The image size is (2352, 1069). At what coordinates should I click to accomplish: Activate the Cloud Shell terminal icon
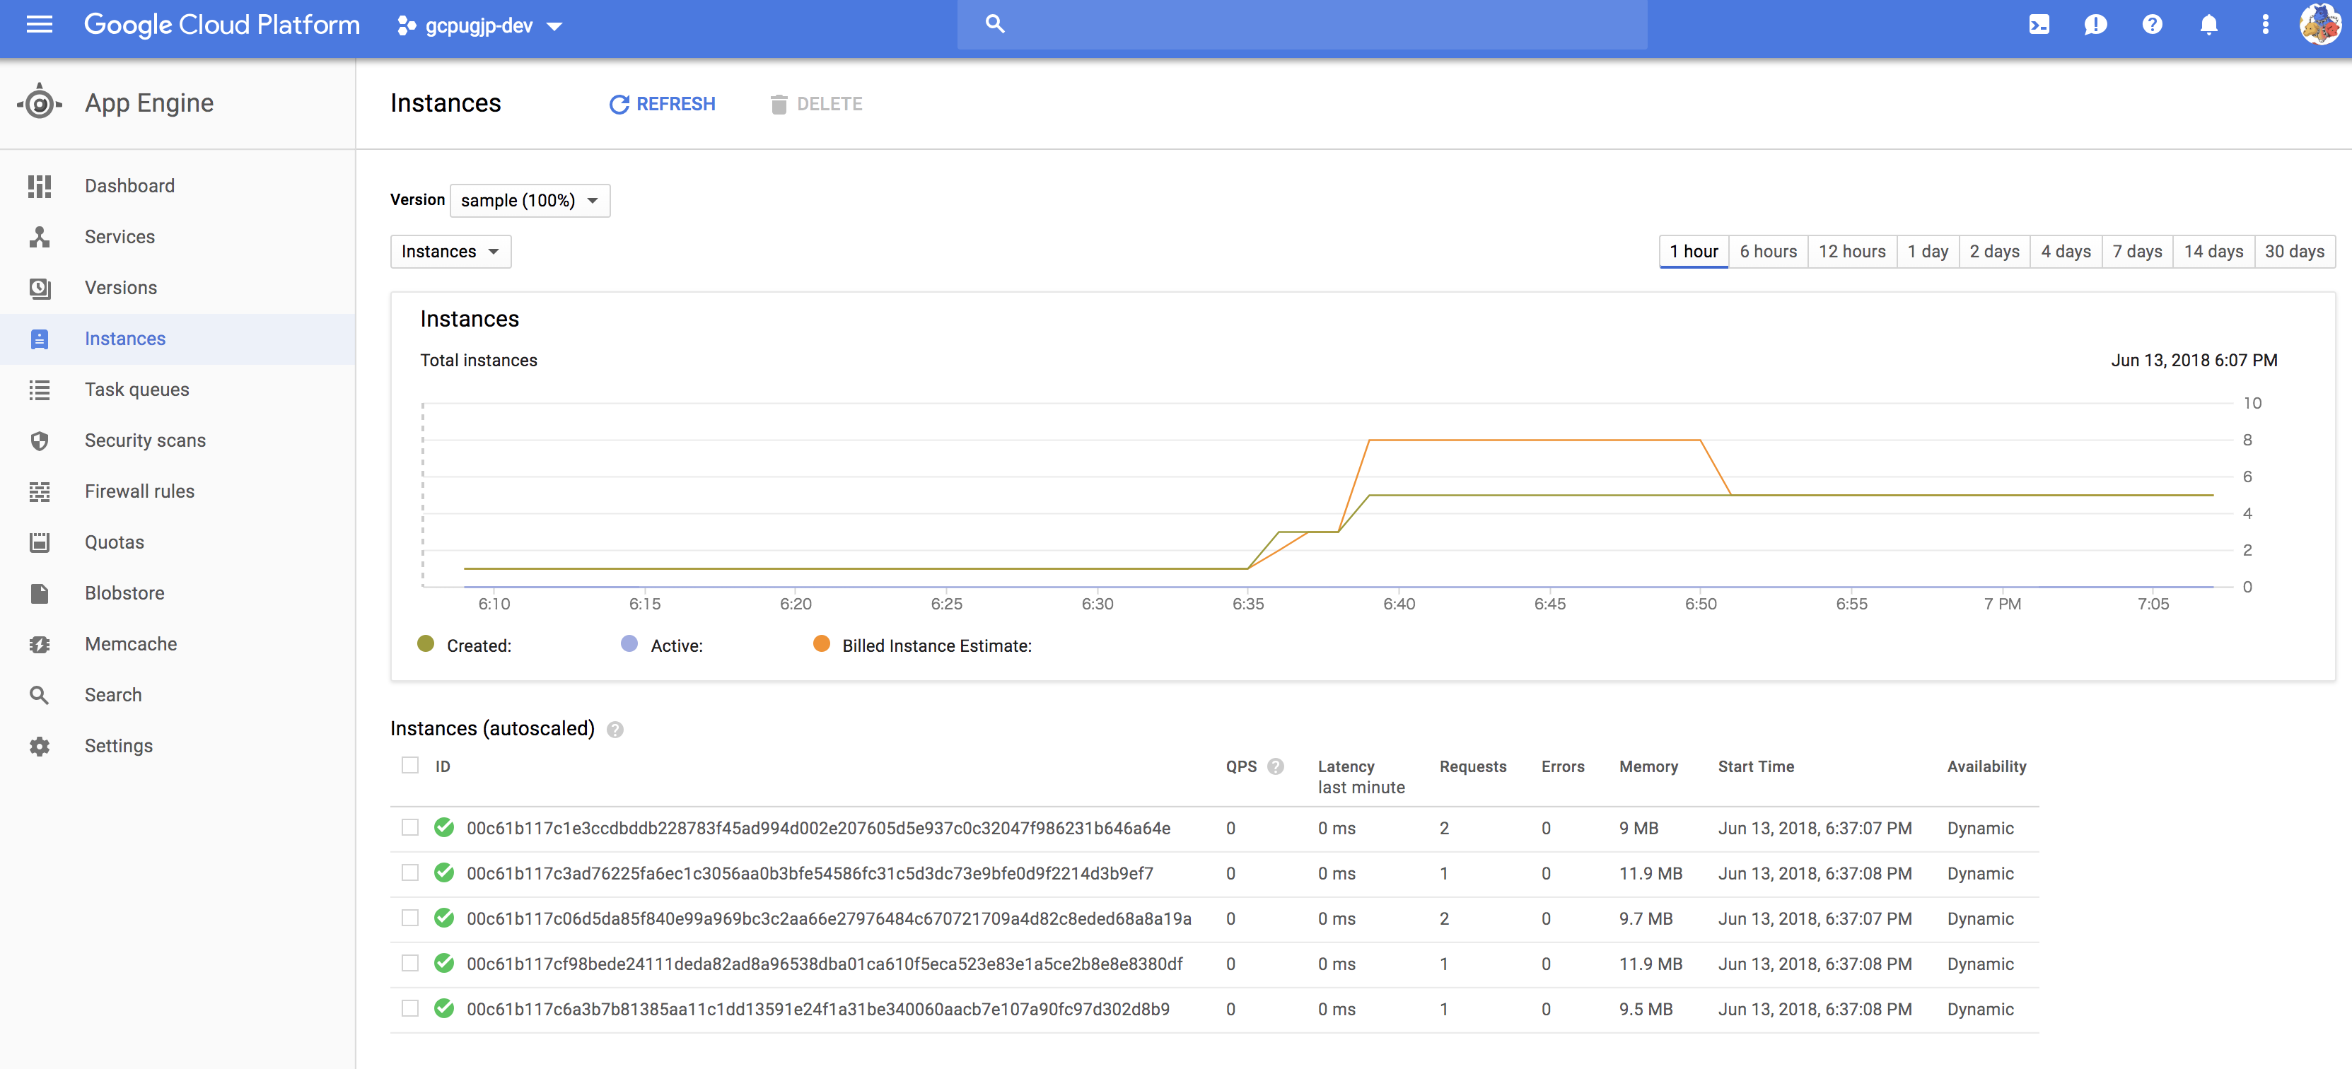point(2039,25)
